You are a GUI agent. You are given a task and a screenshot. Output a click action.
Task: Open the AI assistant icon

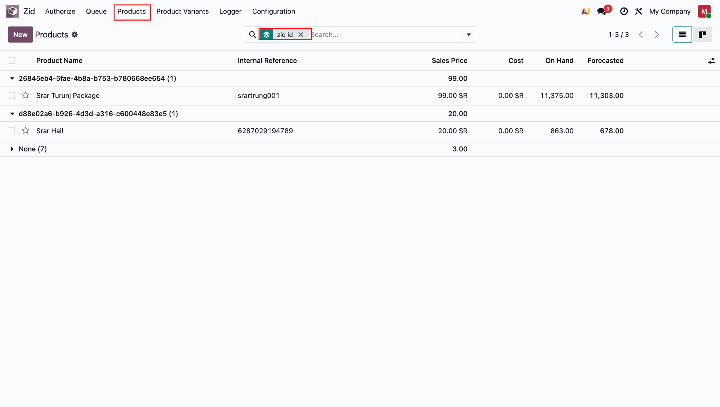[x=585, y=12]
